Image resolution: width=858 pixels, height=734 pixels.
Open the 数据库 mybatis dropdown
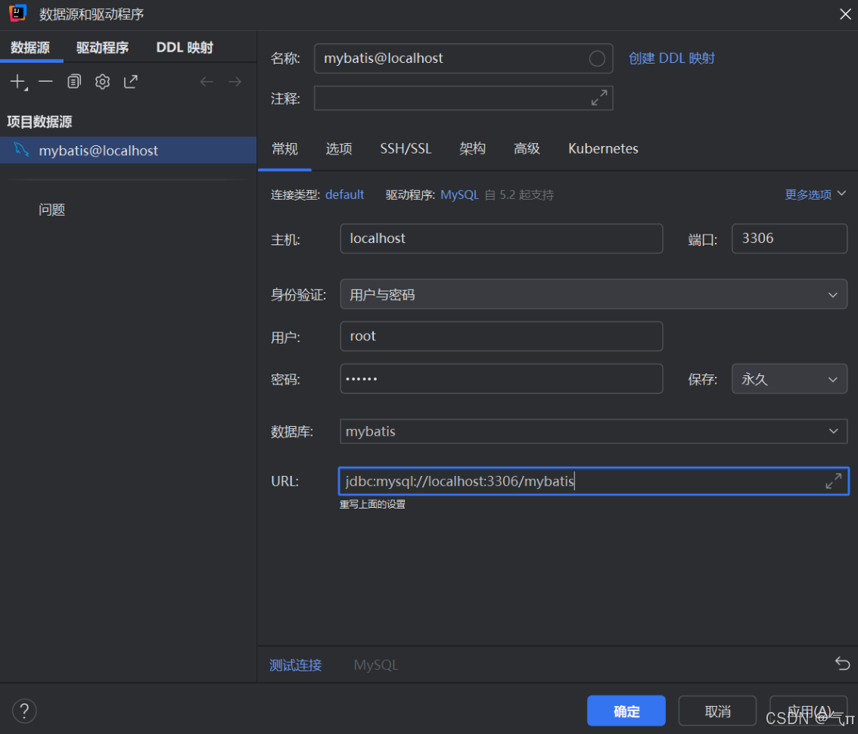[593, 431]
